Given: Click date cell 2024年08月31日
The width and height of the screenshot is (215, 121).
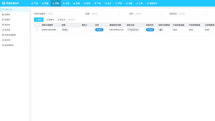Looking at the screenshot, I should (x=117, y=30).
